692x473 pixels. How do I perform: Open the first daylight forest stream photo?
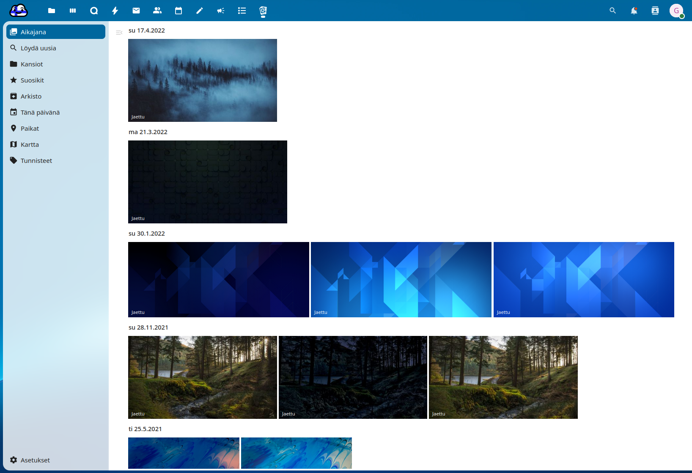tap(203, 377)
